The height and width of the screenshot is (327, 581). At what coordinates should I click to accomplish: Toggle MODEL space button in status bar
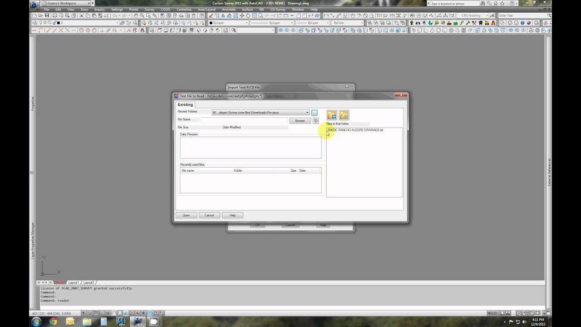pos(492,313)
